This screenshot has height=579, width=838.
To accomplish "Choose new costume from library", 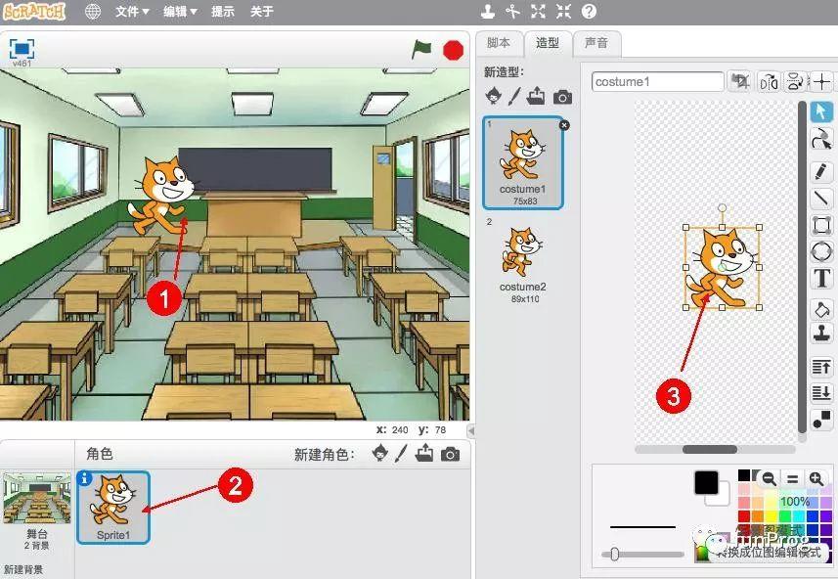I will point(493,97).
